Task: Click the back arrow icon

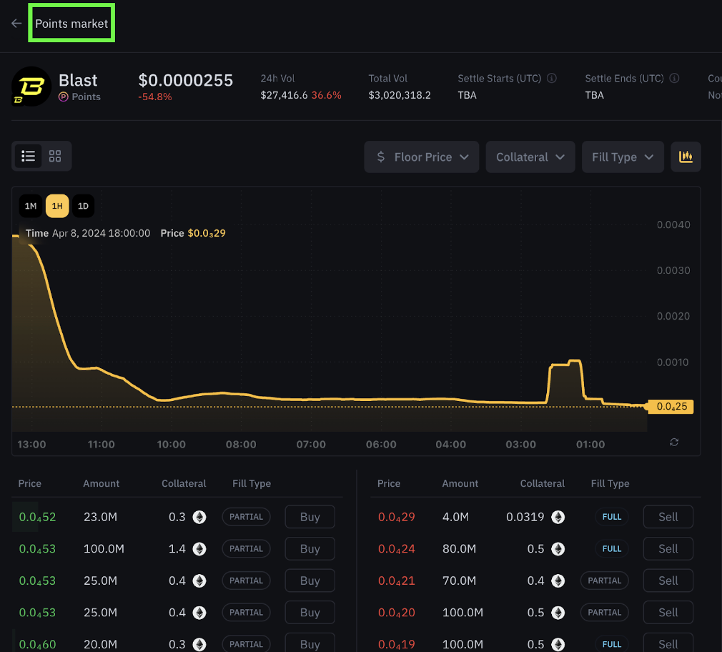Action: coord(16,24)
